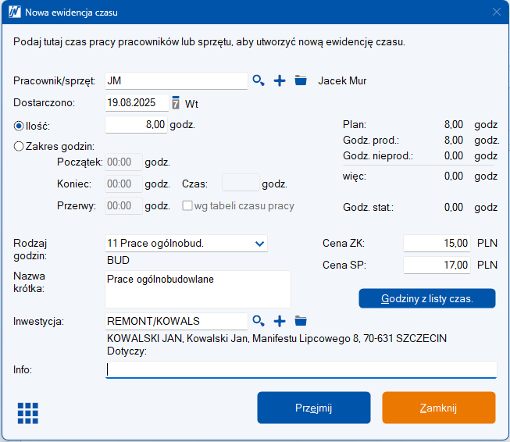The width and height of the screenshot is (510, 442).
Task: Click the Godziny z listy czas. button
Action: coord(426,298)
